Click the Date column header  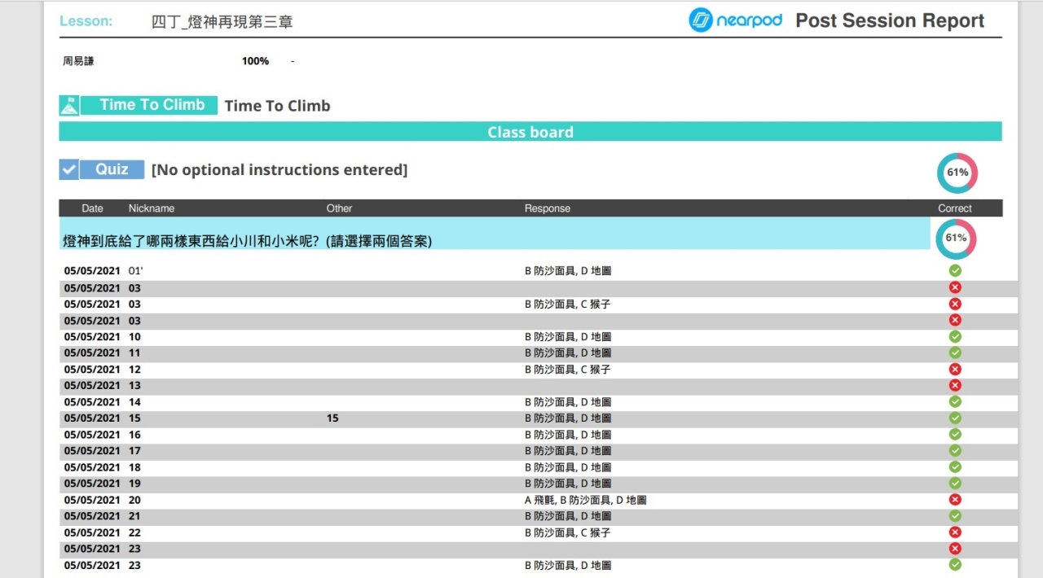92,208
